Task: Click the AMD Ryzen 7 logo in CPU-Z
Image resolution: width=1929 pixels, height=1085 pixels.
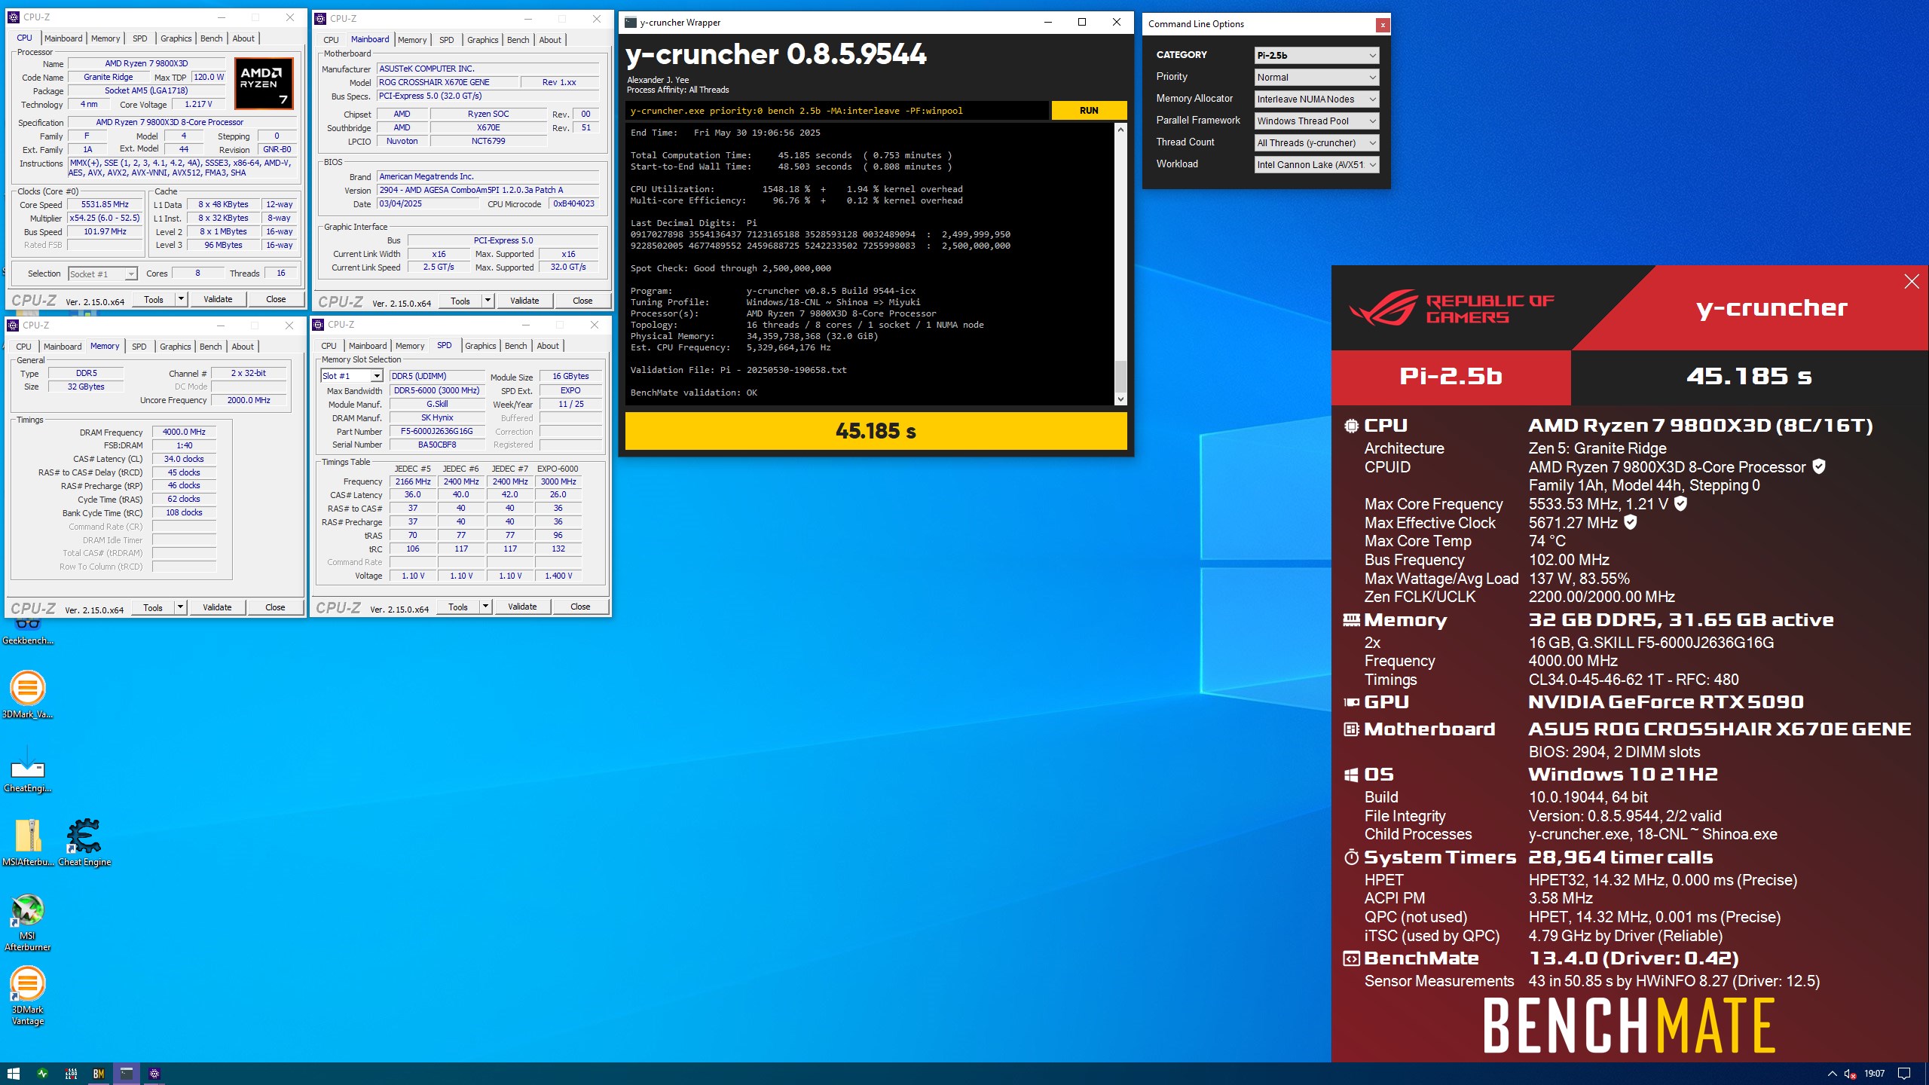Action: tap(263, 83)
